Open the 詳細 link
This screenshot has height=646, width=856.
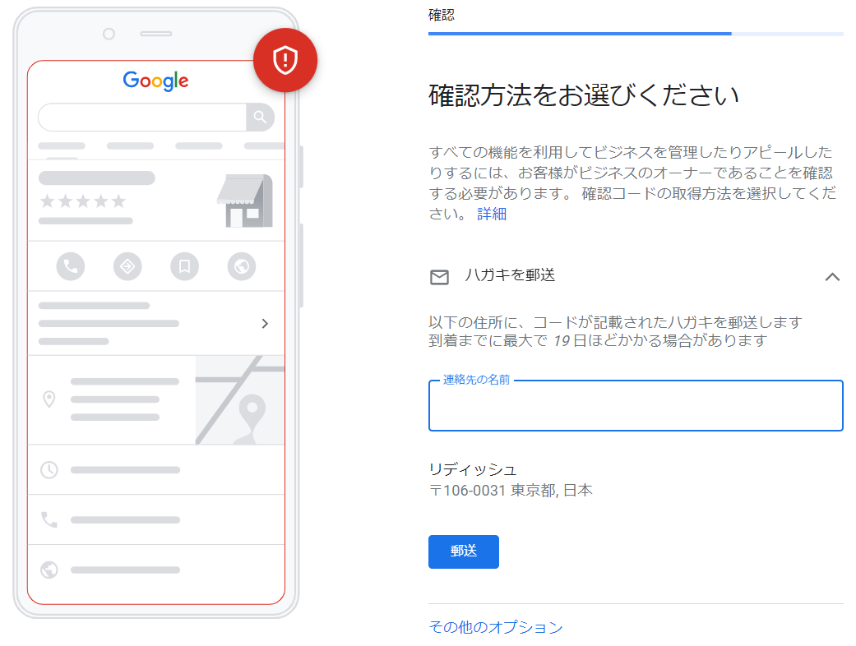[492, 214]
